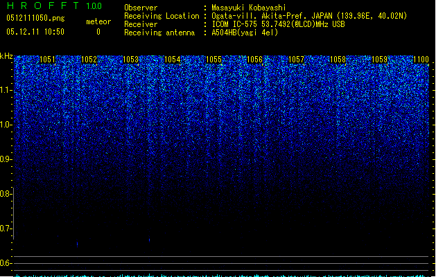Click the kHz axis unit label
The width and height of the screenshot is (436, 277).
pyautogui.click(x=6, y=56)
